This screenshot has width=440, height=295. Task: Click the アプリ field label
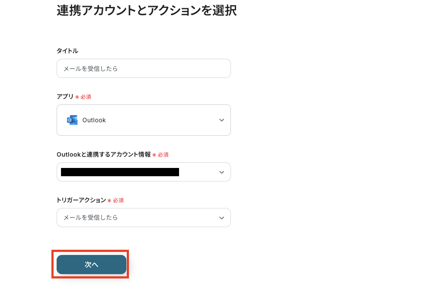(x=65, y=97)
